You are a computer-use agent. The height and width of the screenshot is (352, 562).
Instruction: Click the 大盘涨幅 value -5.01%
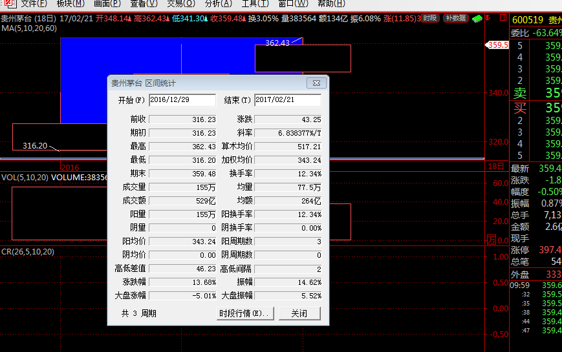click(x=182, y=296)
